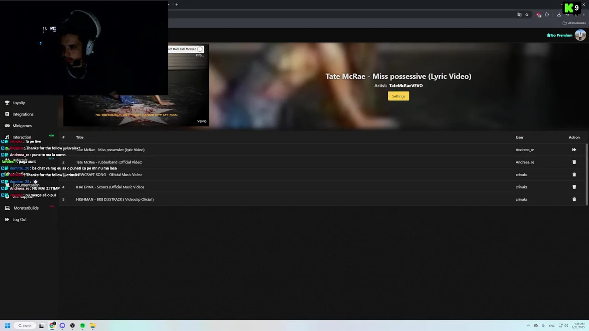Click user Andreea_re in the rubberband row
The image size is (589, 331).
click(525, 162)
